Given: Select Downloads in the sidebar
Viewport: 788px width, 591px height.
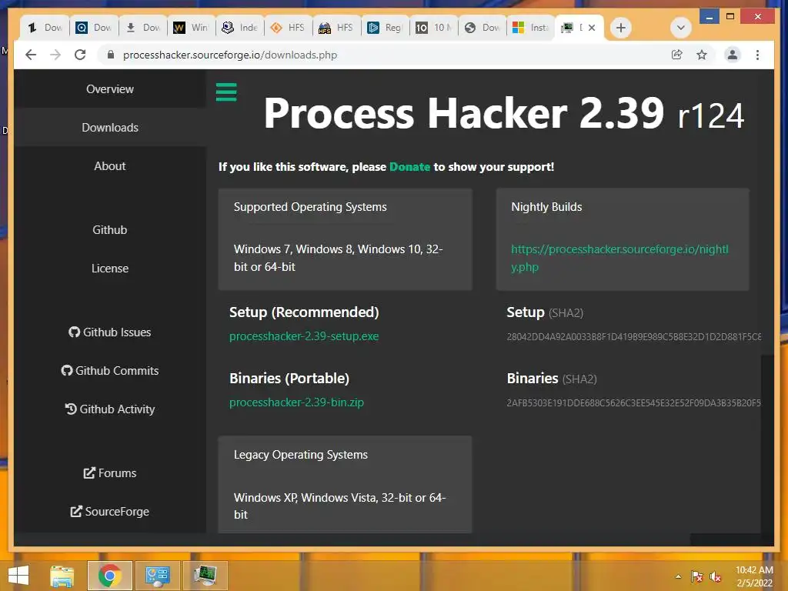Looking at the screenshot, I should point(110,128).
